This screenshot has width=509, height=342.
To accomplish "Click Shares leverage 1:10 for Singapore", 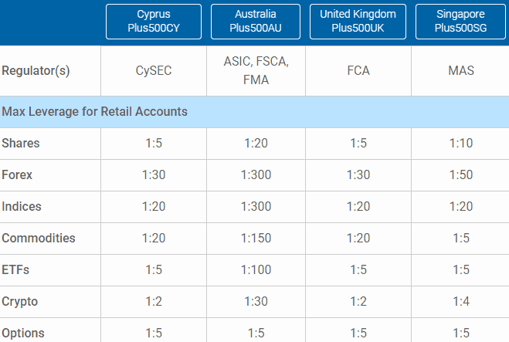I will point(461,143).
